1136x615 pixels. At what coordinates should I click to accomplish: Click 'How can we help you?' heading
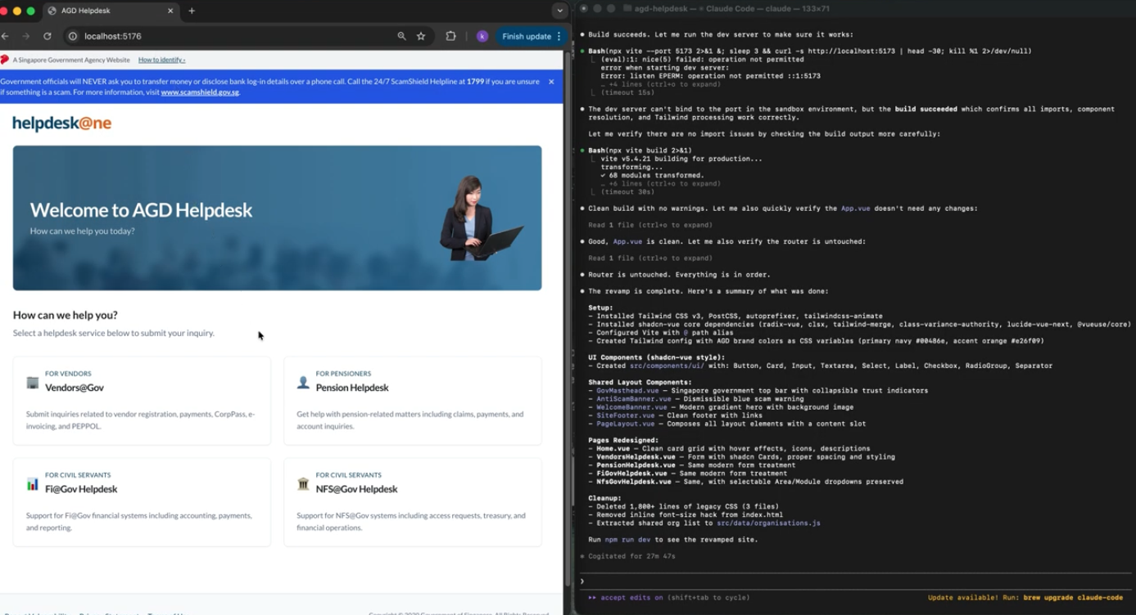(x=66, y=315)
